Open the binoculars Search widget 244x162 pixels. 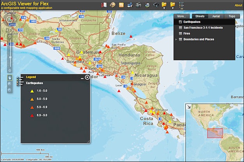155,5
